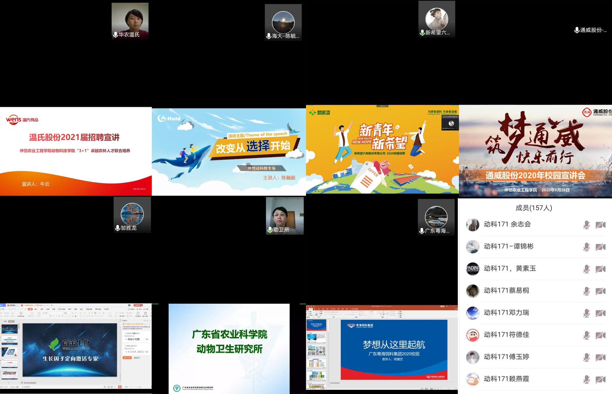Unmute 动科171蔡易桐 microphone
Screen dimensions: 612x394
click(586, 291)
